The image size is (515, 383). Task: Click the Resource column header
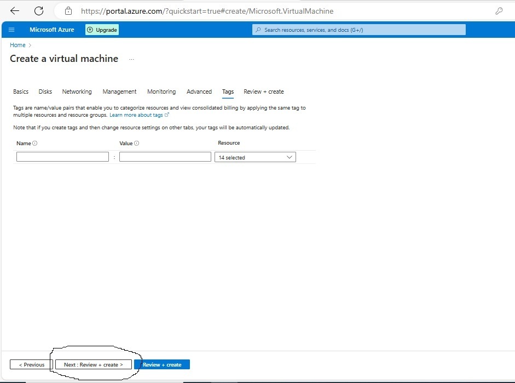click(229, 143)
